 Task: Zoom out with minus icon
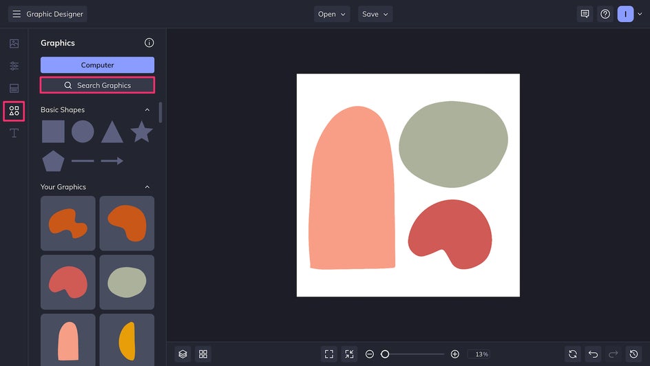coord(370,354)
